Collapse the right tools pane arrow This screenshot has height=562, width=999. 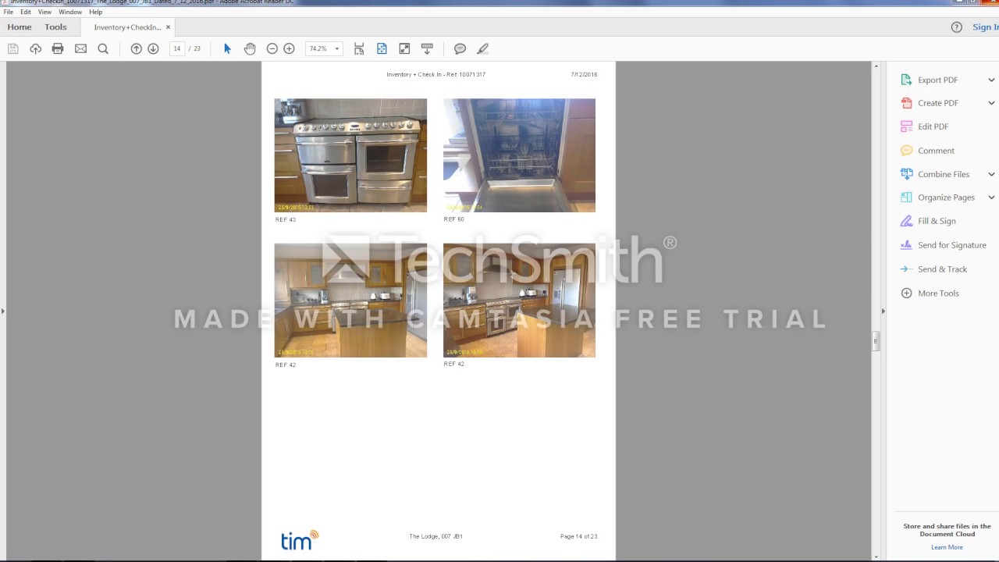[883, 311]
